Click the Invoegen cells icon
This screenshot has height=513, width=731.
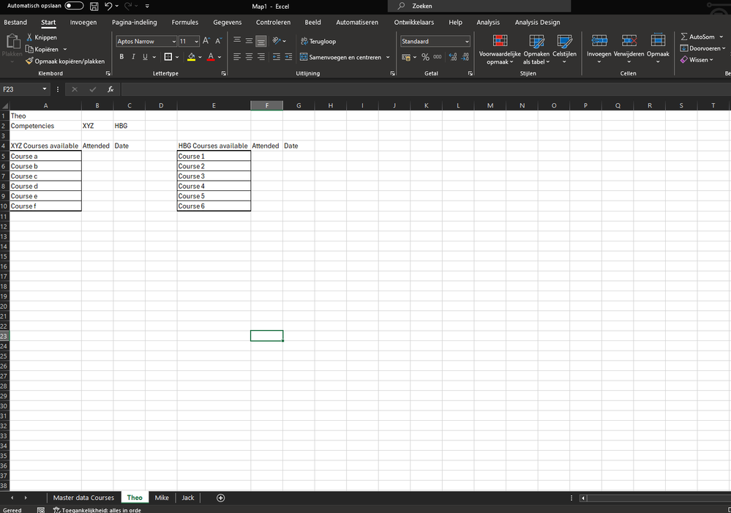599,40
